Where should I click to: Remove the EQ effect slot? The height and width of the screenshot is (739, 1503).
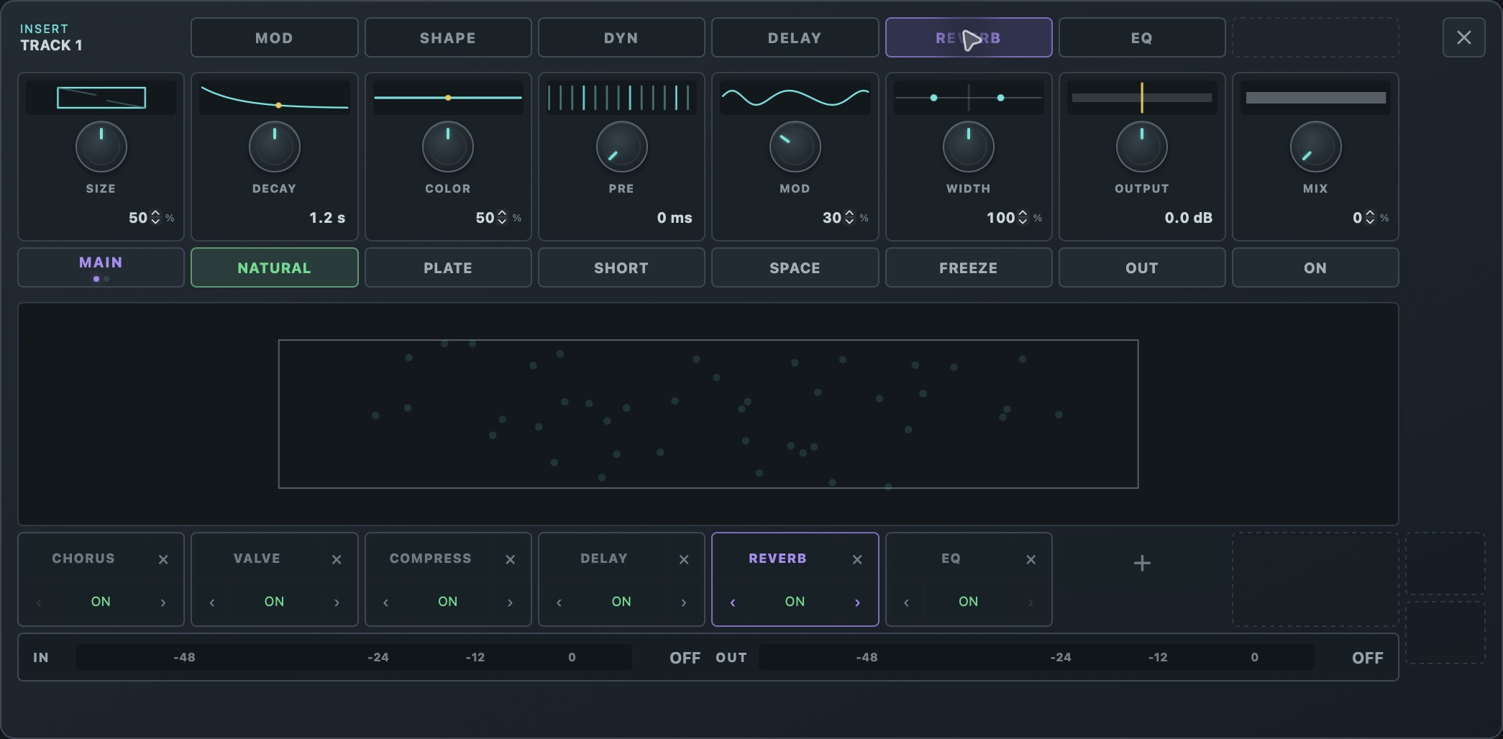pos(1031,559)
